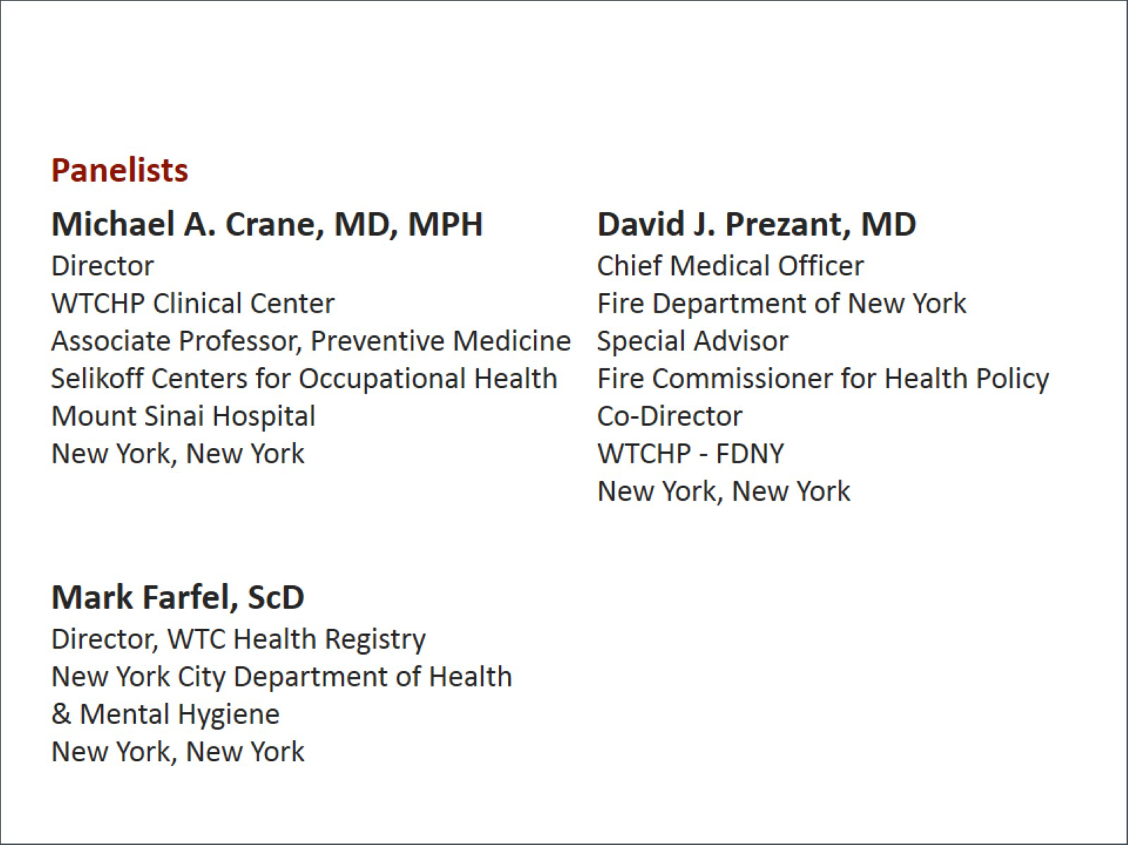Select Selikoff Centers for Occupational Health line
This screenshot has height=845, width=1128.
pyautogui.click(x=304, y=379)
